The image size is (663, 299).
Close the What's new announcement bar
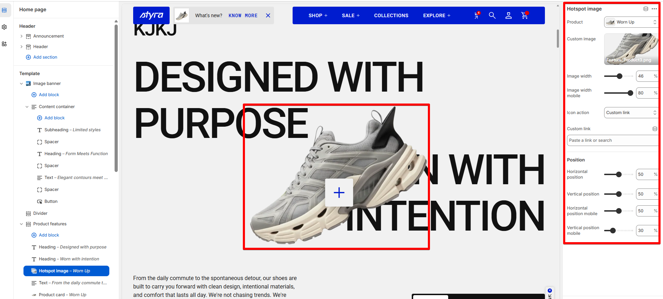click(268, 15)
